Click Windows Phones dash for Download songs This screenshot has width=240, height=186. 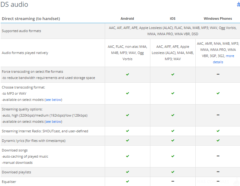pyautogui.click(x=218, y=156)
